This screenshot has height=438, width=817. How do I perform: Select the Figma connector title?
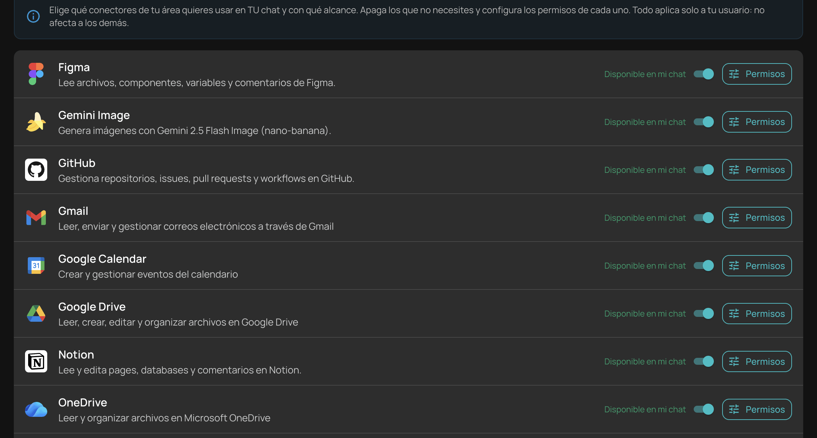[x=74, y=67]
